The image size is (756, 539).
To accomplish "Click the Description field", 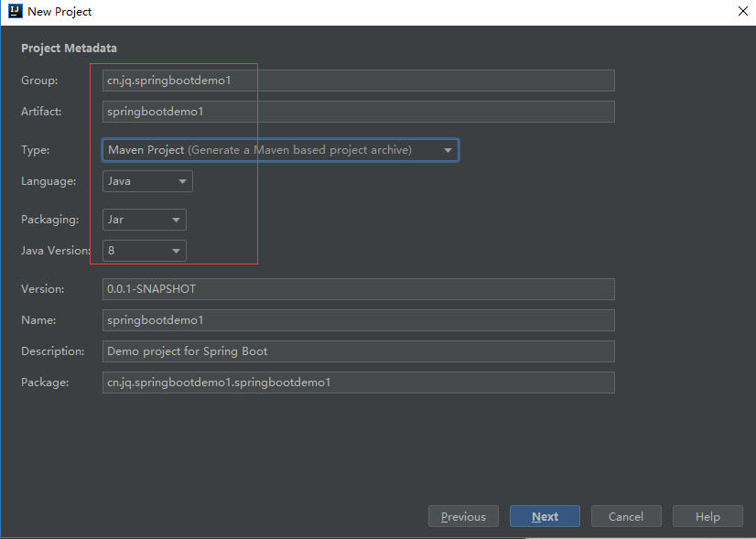I will click(358, 351).
